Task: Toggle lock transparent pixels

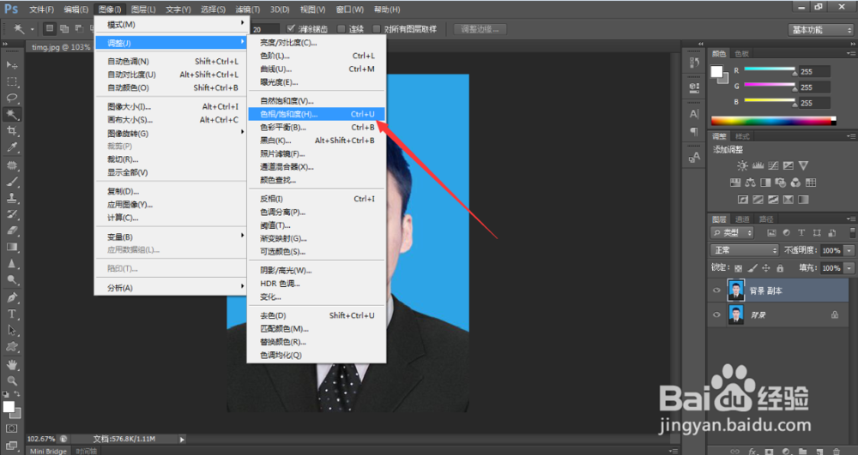Action: [738, 268]
